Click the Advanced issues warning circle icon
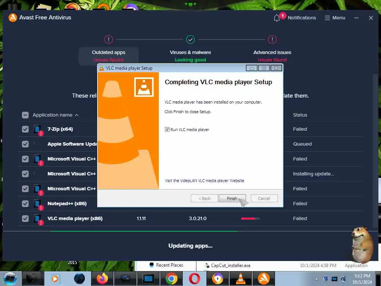This screenshot has height=286, width=381. (272, 39)
